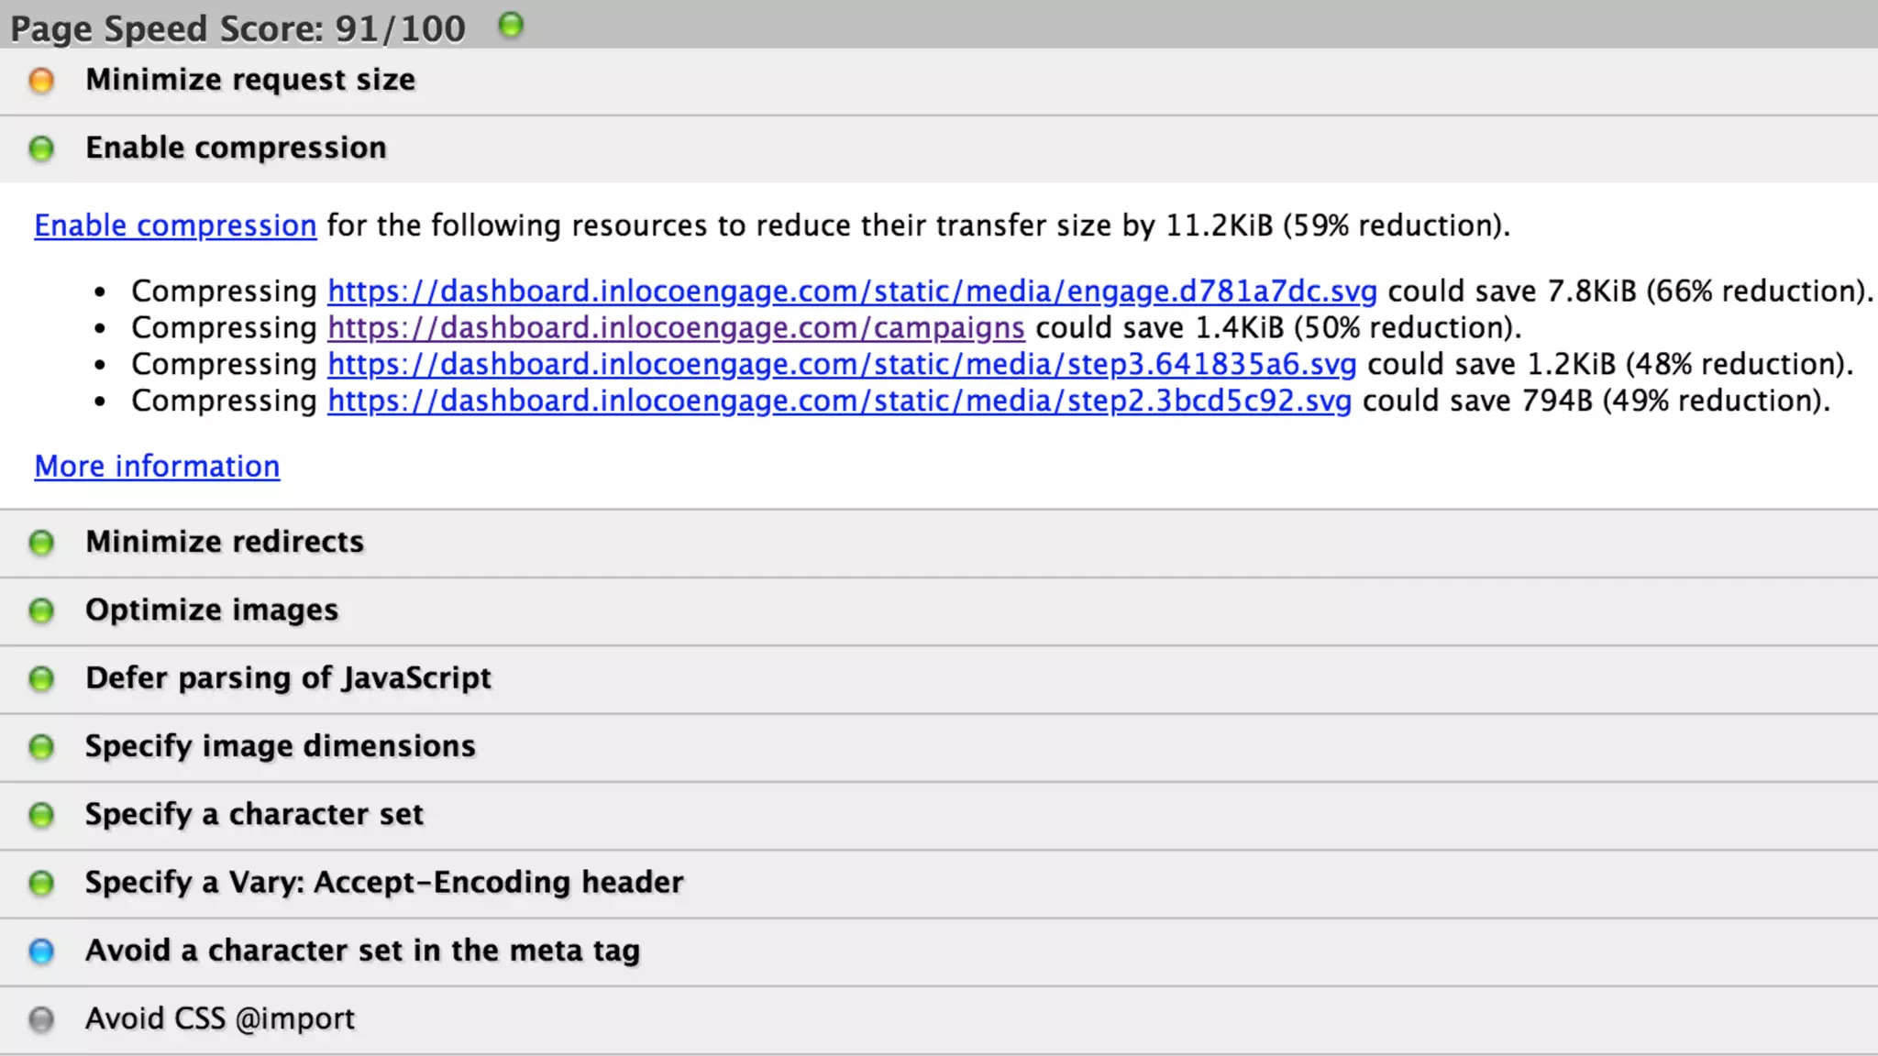Click green icon next to Minimize redirects

[41, 543]
